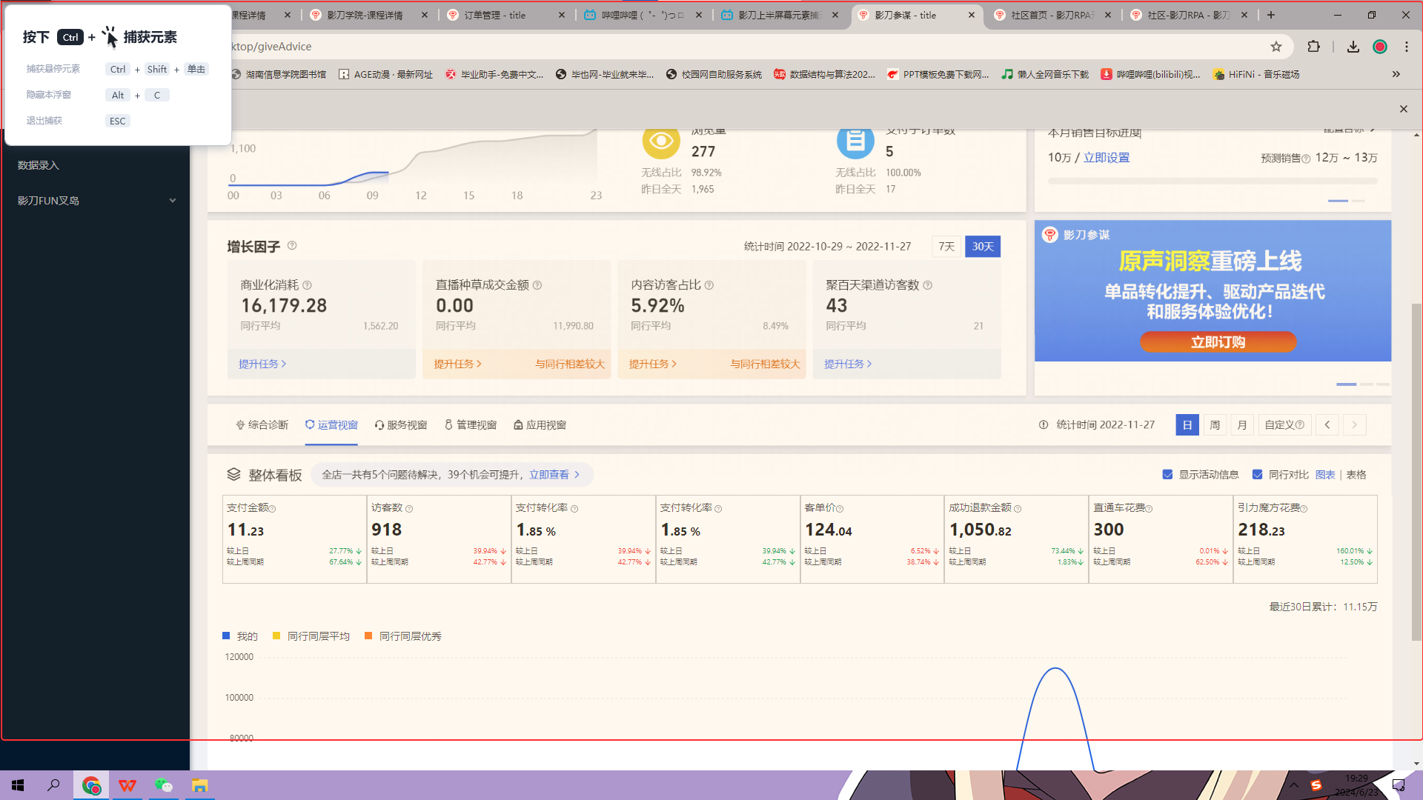Open the browser extensions puzzle icon
Image resolution: width=1423 pixels, height=800 pixels.
click(x=1313, y=47)
